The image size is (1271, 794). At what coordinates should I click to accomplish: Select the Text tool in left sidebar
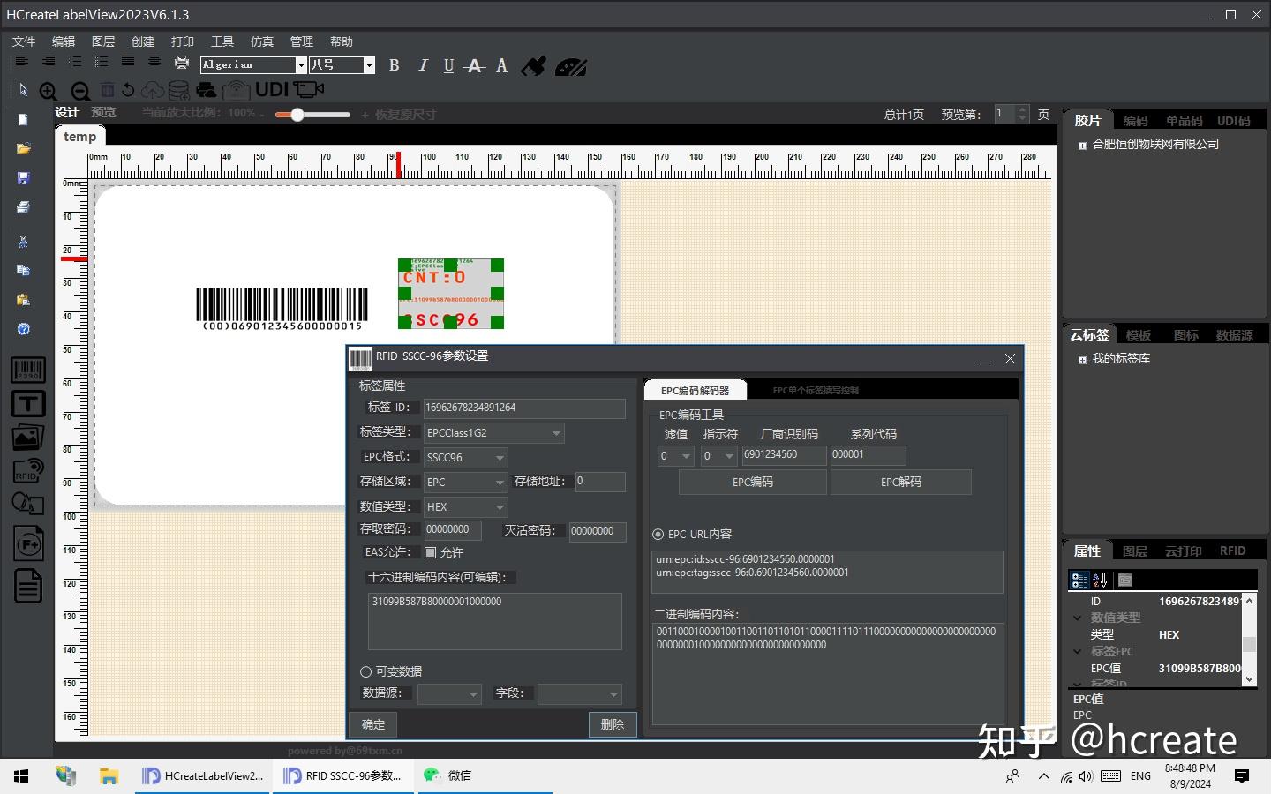point(26,404)
